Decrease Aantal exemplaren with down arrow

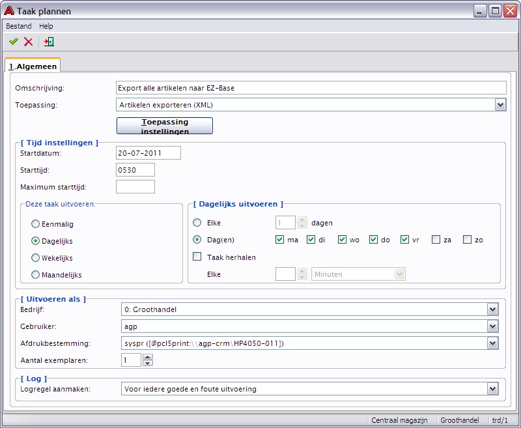click(x=148, y=364)
